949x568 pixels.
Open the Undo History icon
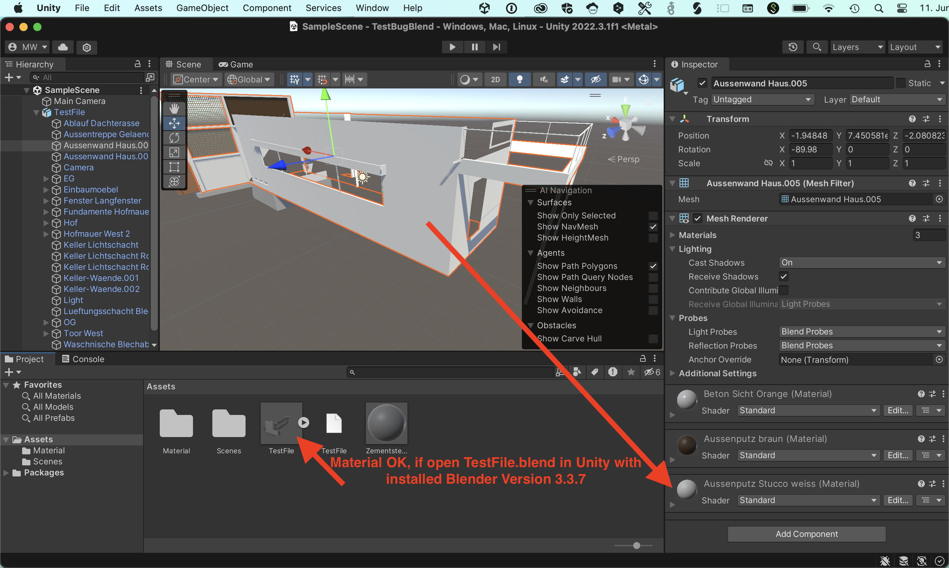pyautogui.click(x=793, y=47)
